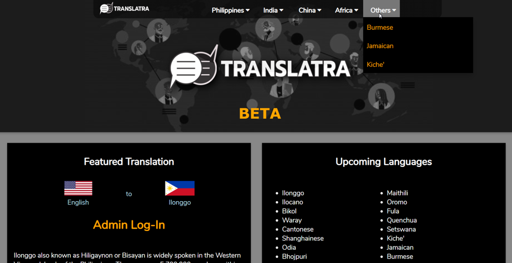Click the BETA heading text
512x263 pixels.
pos(260,114)
